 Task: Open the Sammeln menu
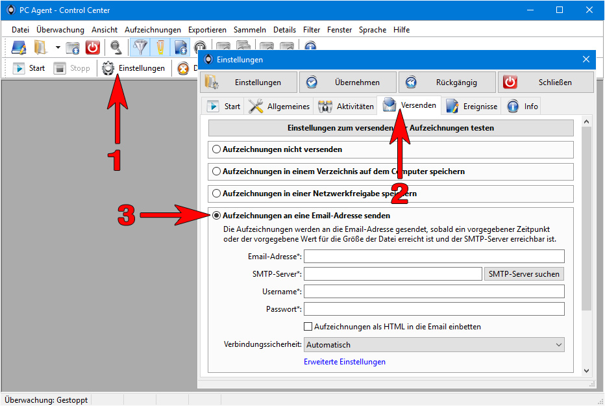coord(250,30)
